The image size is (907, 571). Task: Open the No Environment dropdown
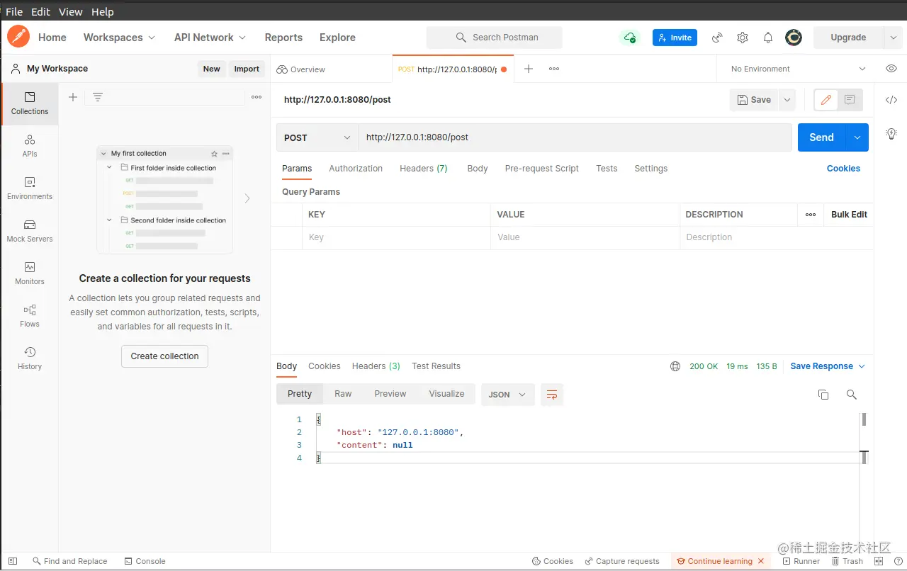[798, 69]
